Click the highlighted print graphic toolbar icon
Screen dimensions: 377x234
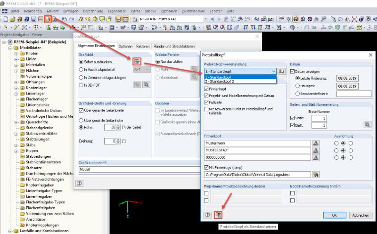[48, 19]
